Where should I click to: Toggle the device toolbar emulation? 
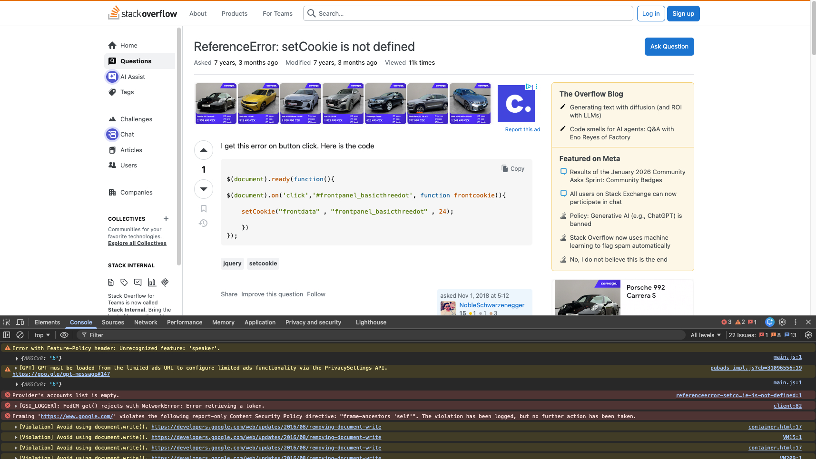(x=20, y=322)
